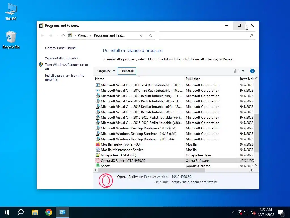Open the Recycle Bin desktop icon

(11, 40)
